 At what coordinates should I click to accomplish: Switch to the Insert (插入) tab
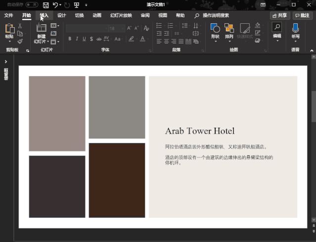[x=44, y=15]
